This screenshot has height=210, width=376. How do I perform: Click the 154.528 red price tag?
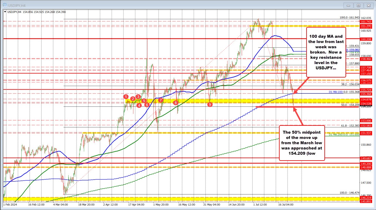coord(366,104)
